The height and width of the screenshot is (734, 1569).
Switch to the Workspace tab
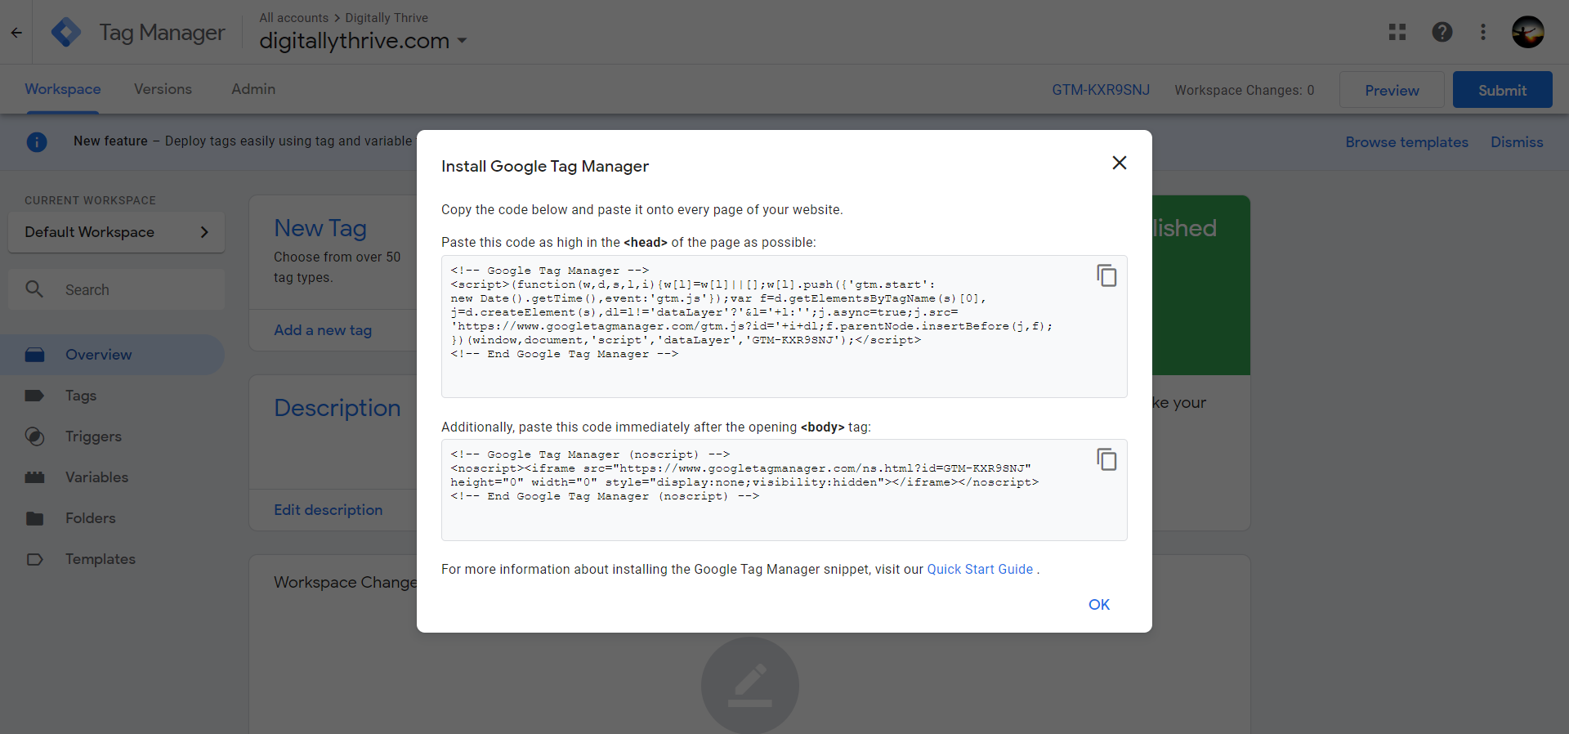(x=63, y=89)
